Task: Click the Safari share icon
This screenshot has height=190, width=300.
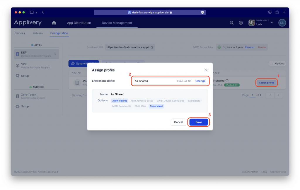Action: pos(277,12)
